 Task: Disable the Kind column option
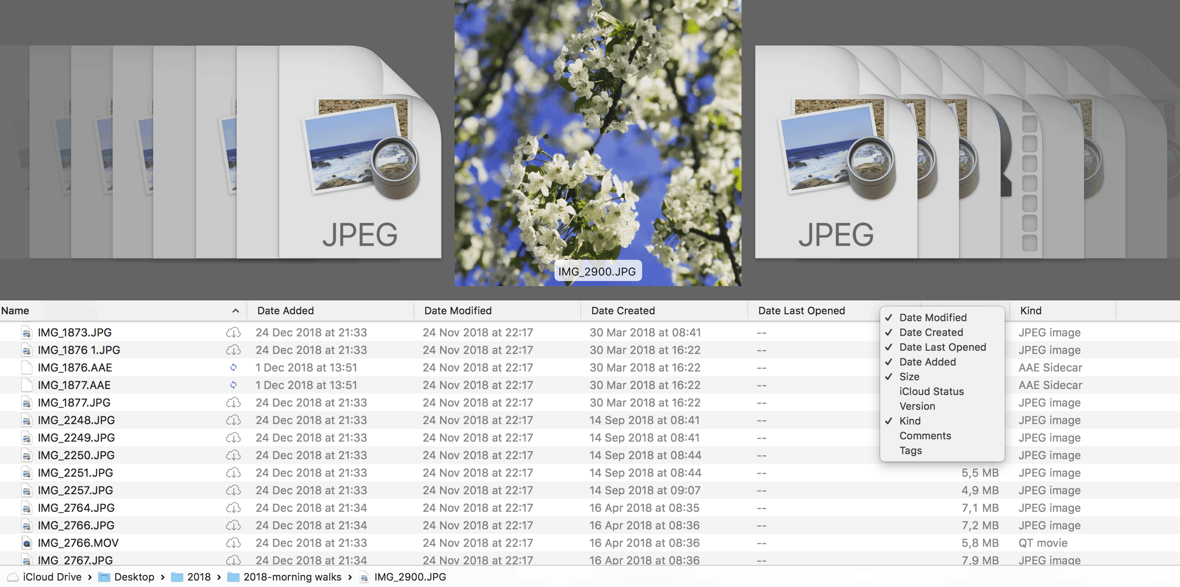click(910, 421)
